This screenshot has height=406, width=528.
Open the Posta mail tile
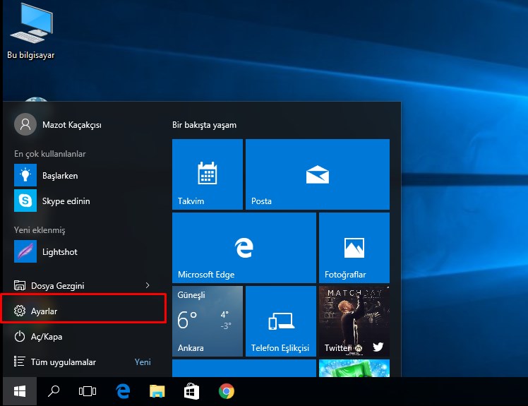[x=317, y=174]
